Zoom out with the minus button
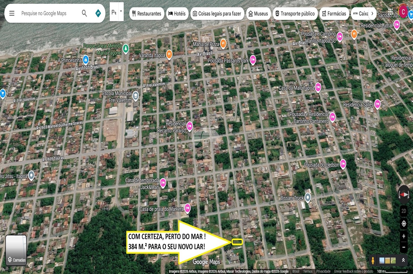 pyautogui.click(x=404, y=247)
